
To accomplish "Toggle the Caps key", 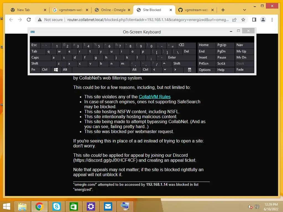I will pyautogui.click(x=40, y=57).
